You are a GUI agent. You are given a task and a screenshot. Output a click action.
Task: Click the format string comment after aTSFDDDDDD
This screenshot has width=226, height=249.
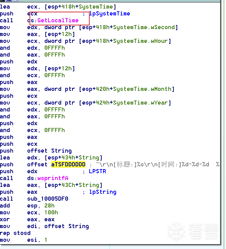[x=158, y=165]
